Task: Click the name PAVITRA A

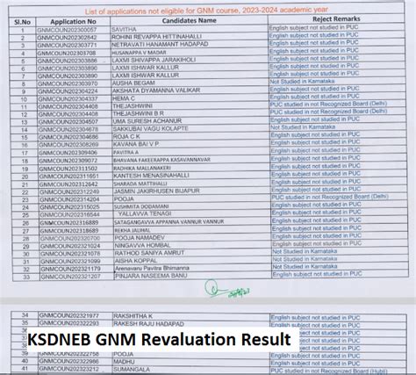Action: point(126,152)
